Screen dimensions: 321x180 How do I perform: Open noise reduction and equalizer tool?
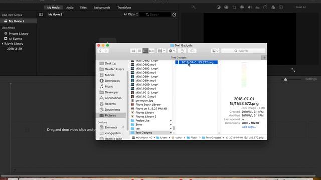click(x=257, y=7)
